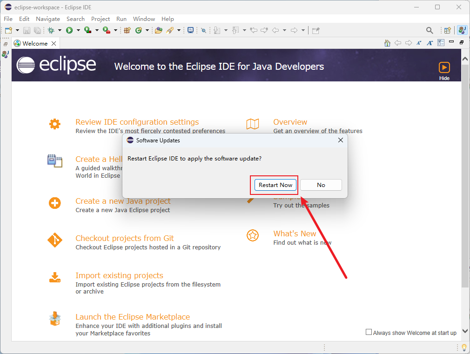Select the Welcome tab
470x354 pixels.
pyautogui.click(x=35, y=43)
